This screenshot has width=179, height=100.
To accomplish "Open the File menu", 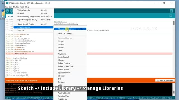I will (7, 7).
